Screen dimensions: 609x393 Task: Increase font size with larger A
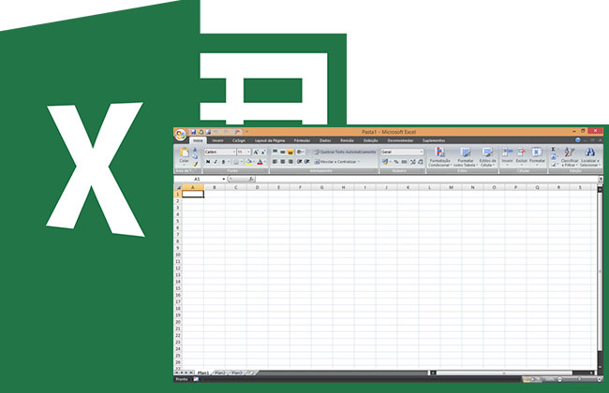coord(256,153)
